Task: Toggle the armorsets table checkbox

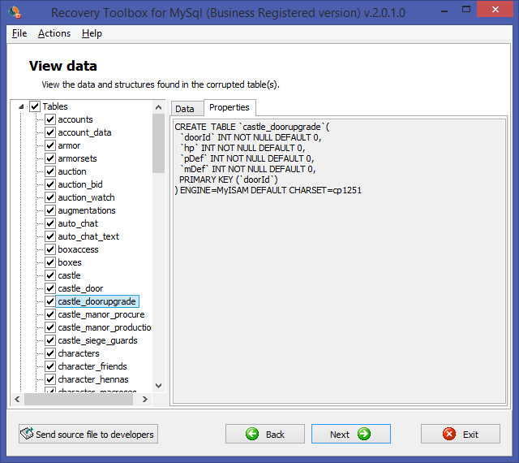Action: (x=50, y=158)
